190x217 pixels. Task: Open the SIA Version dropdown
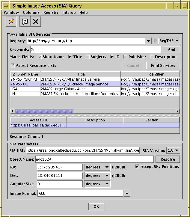(x=174, y=150)
